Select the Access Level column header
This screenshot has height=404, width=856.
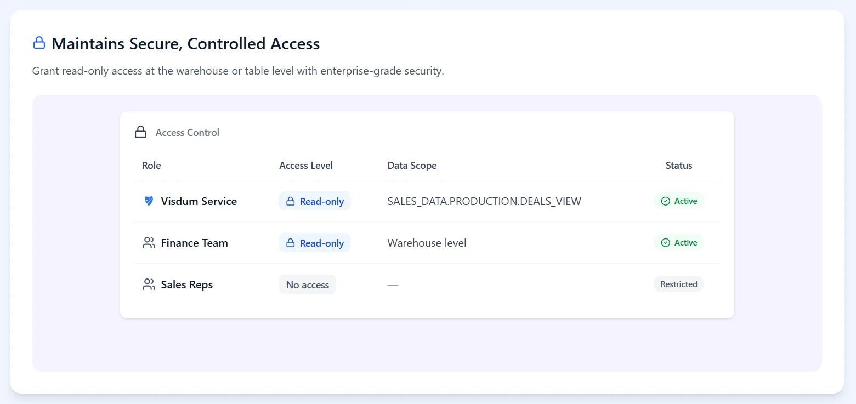(306, 166)
